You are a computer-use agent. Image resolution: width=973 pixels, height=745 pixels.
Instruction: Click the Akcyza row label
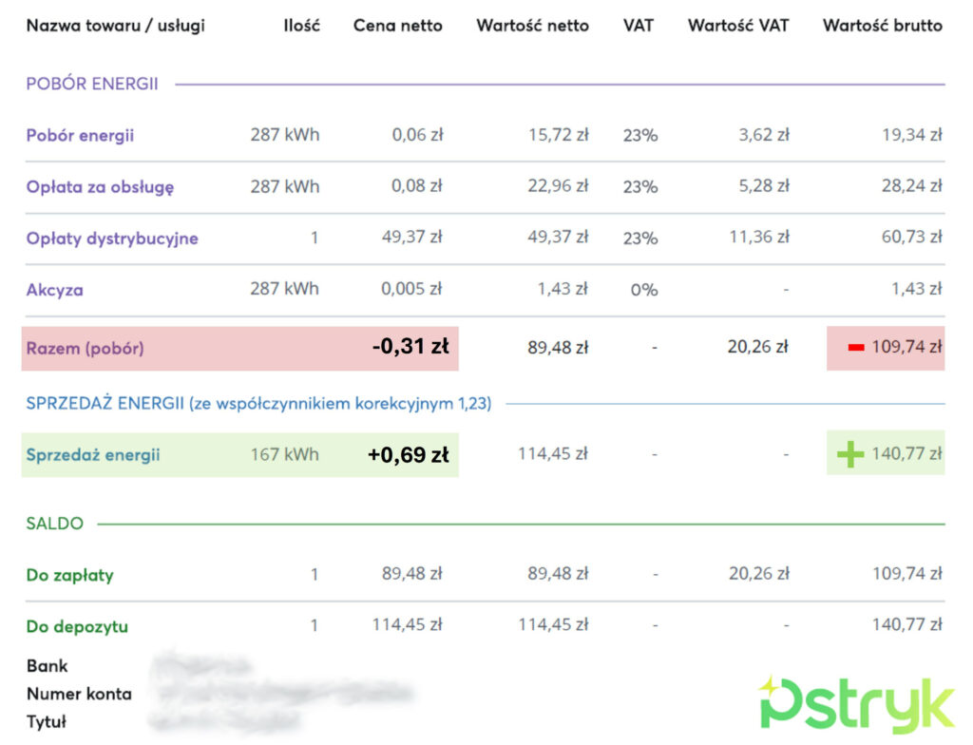[54, 290]
